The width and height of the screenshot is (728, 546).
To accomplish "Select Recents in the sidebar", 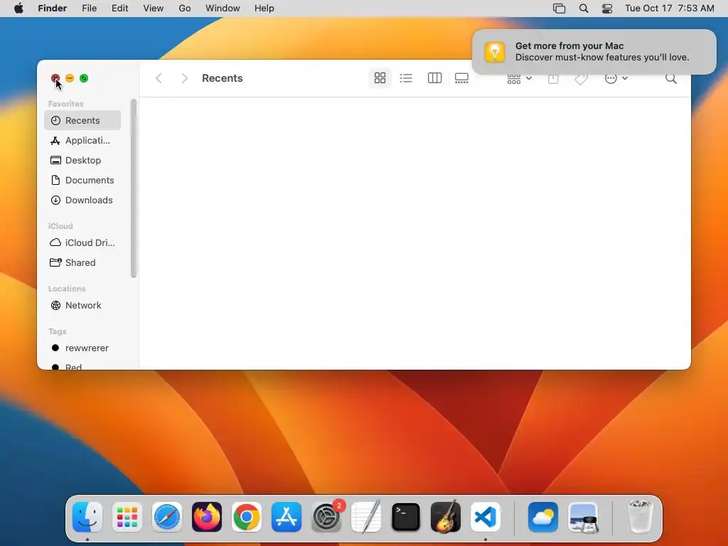I will pos(82,120).
